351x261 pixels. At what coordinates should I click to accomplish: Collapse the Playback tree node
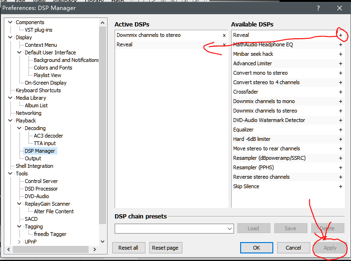10,121
